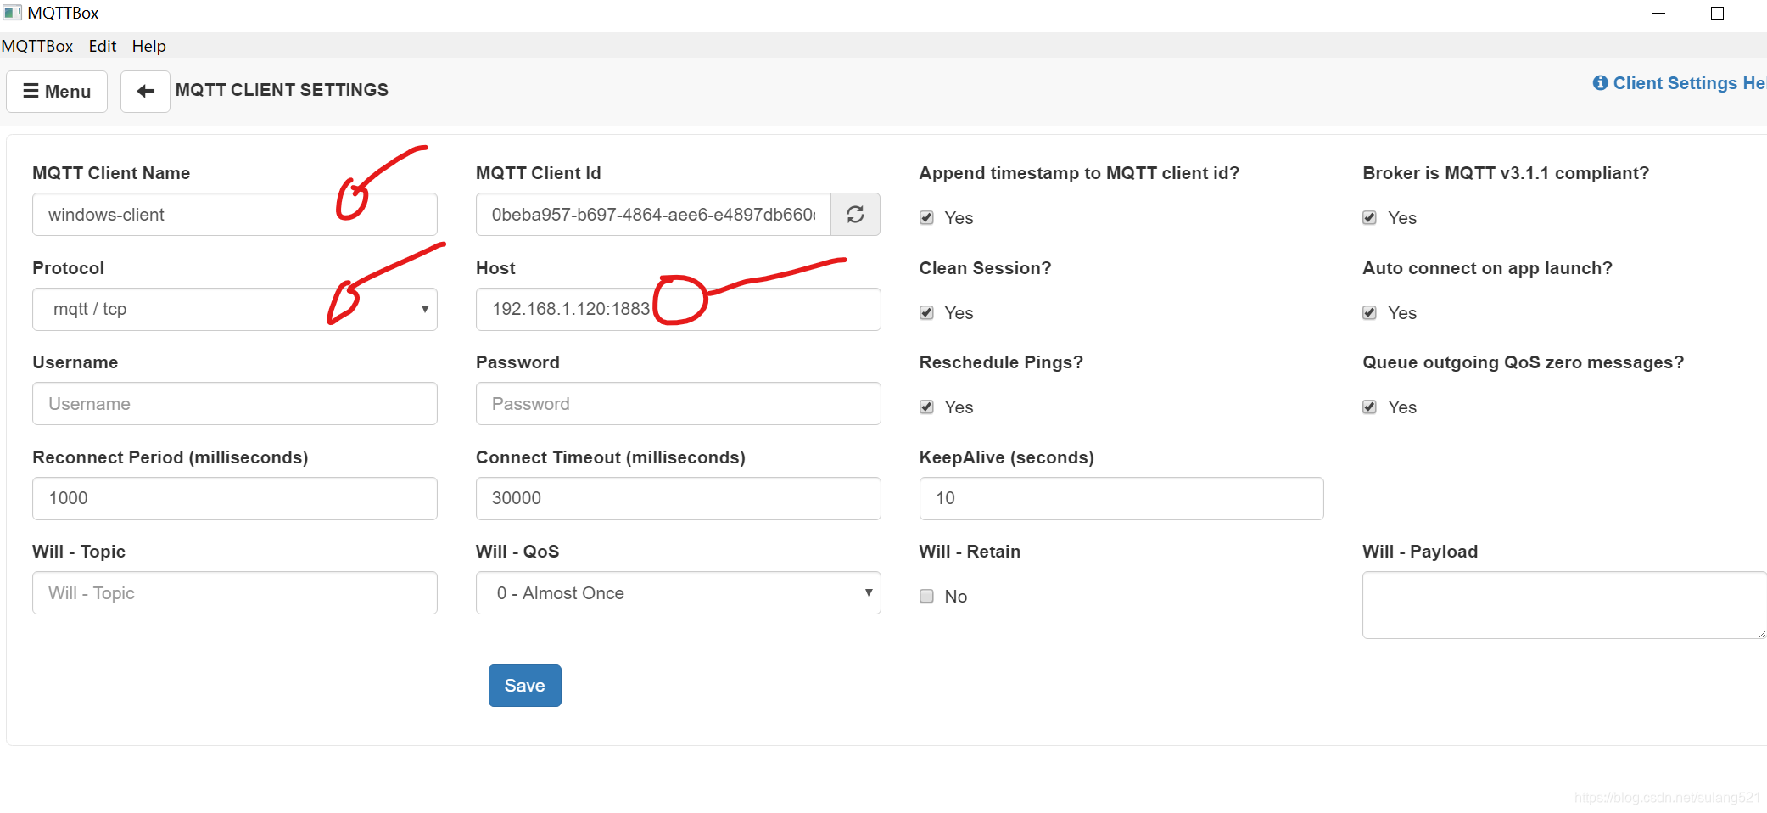Open the Protocol dropdown showing mqtt / tcp
The width and height of the screenshot is (1767, 813).
click(235, 309)
